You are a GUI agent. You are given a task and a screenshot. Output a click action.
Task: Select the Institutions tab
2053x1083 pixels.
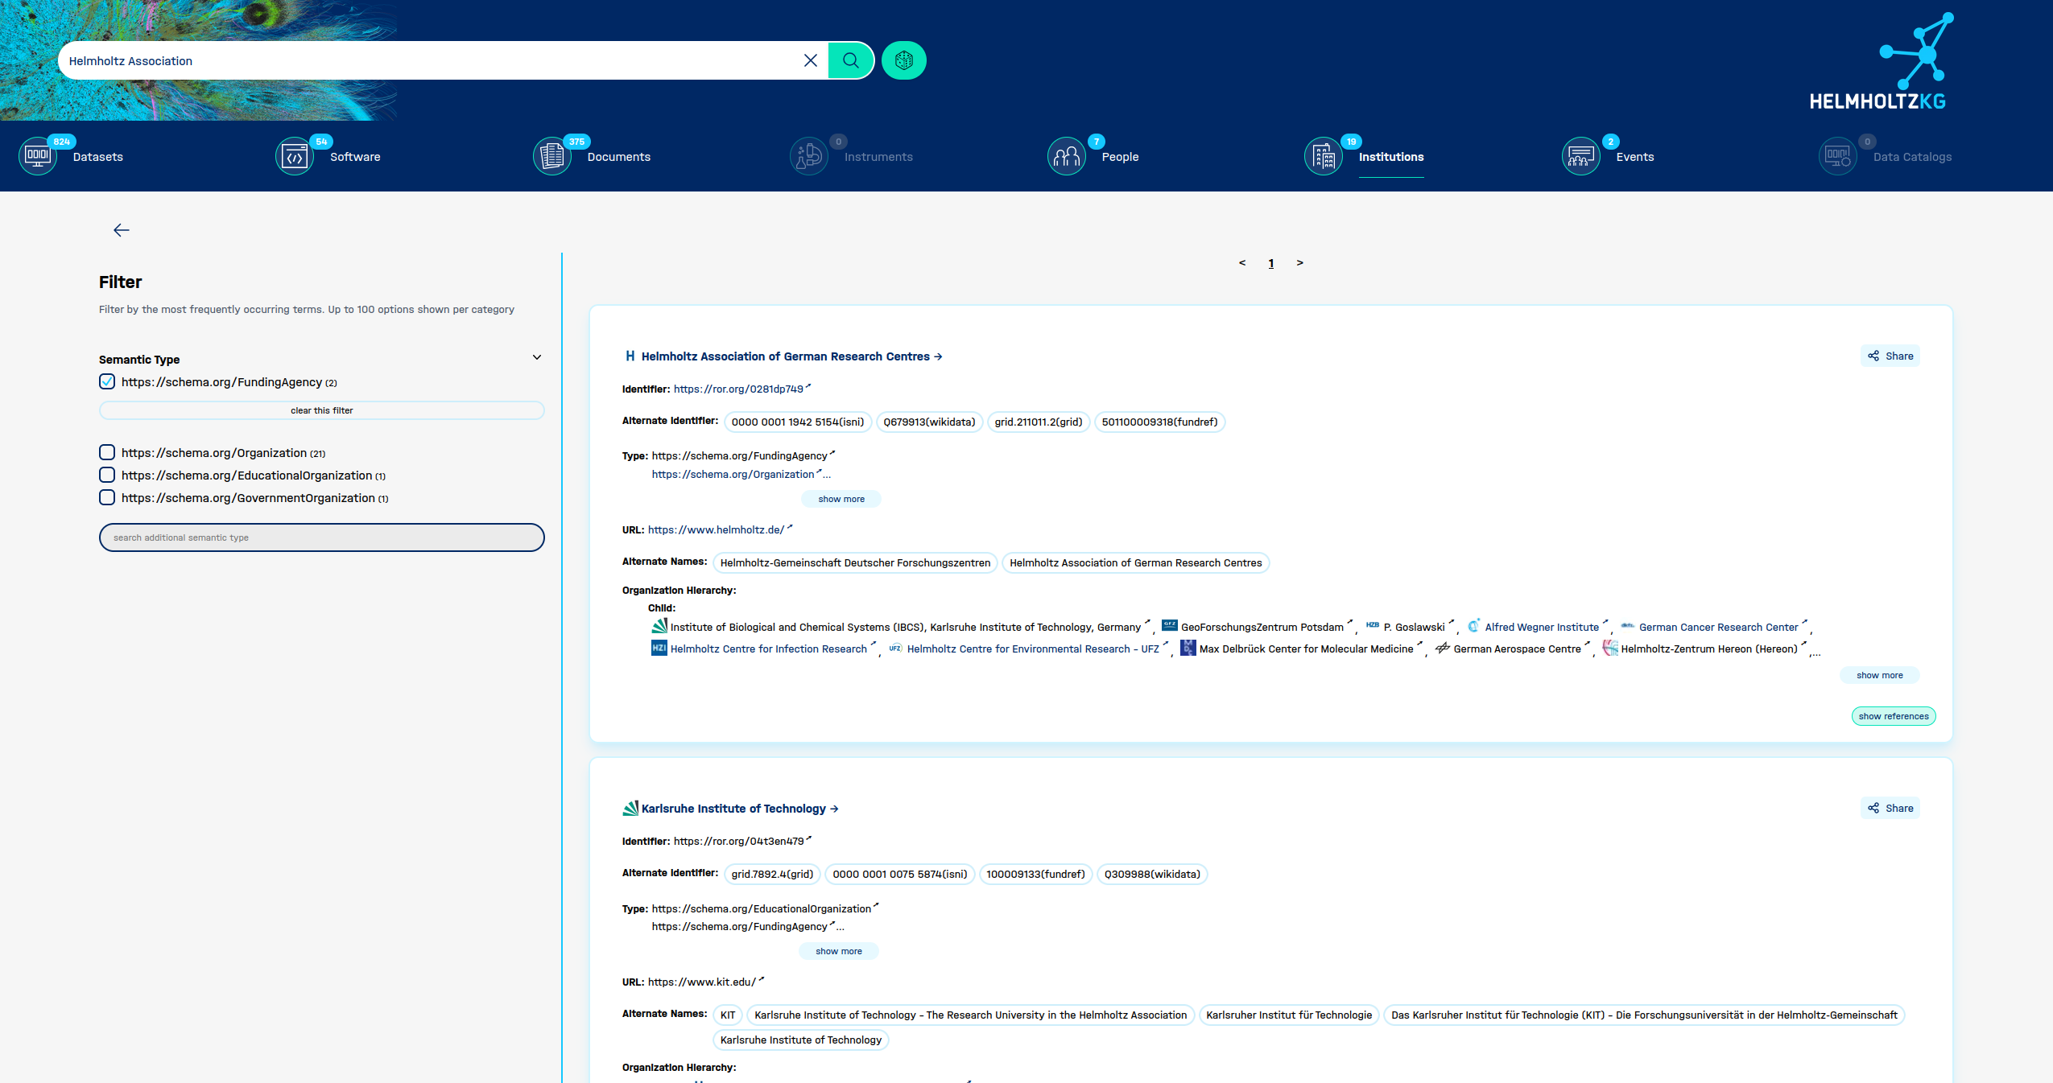pos(1390,157)
